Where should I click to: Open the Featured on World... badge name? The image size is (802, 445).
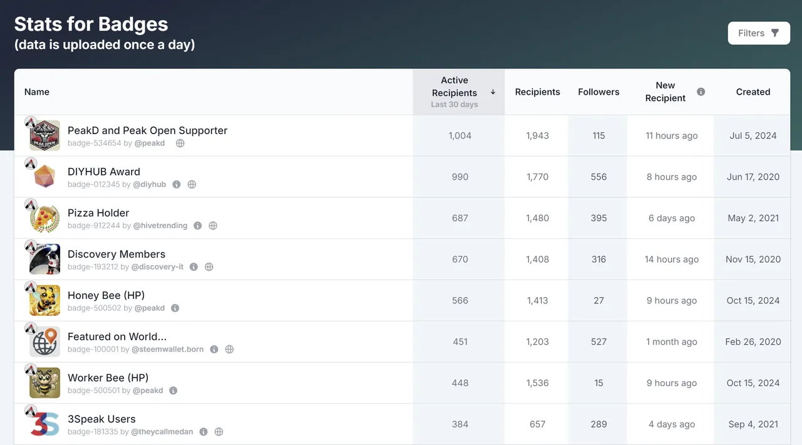(x=117, y=337)
